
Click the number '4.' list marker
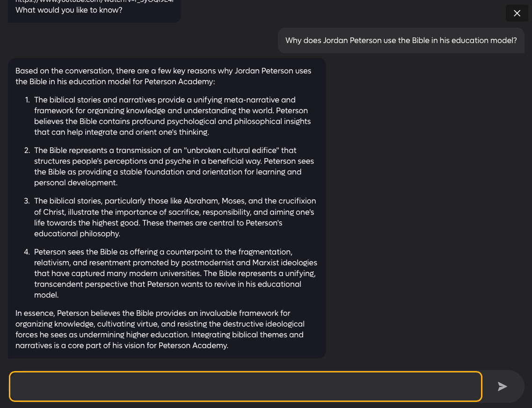coord(27,252)
